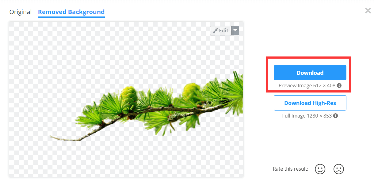The width and height of the screenshot is (374, 185).
Task: Select the Removed Background tab
Action: [x=71, y=12]
